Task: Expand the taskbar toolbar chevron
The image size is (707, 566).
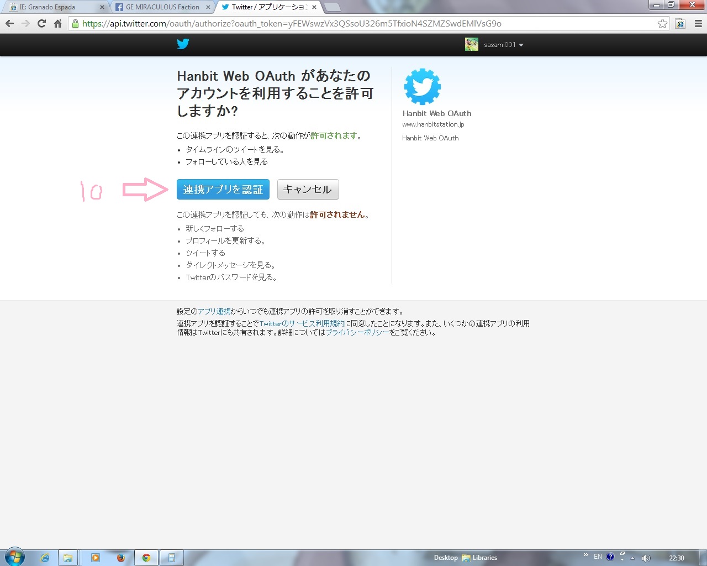Action: point(586,555)
